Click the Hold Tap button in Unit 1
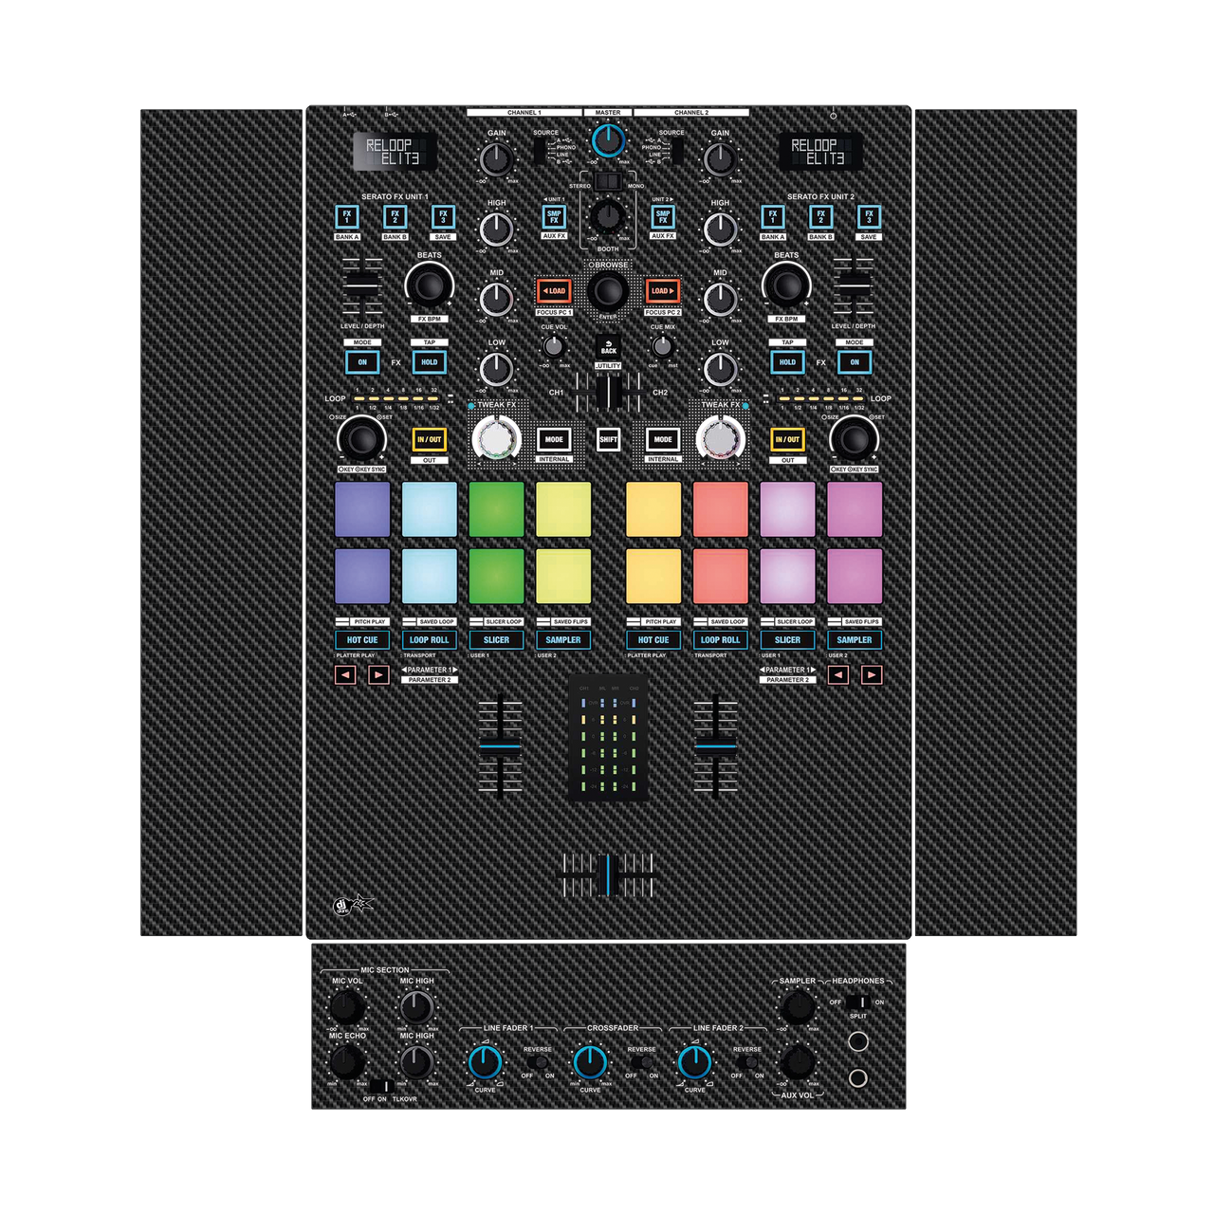1214x1214 pixels. (x=430, y=362)
